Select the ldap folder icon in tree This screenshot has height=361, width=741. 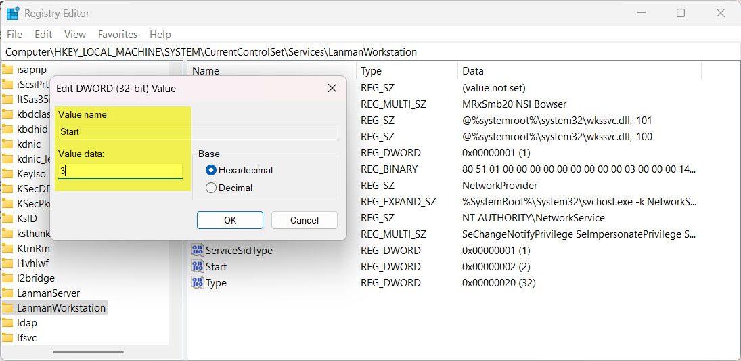8,323
